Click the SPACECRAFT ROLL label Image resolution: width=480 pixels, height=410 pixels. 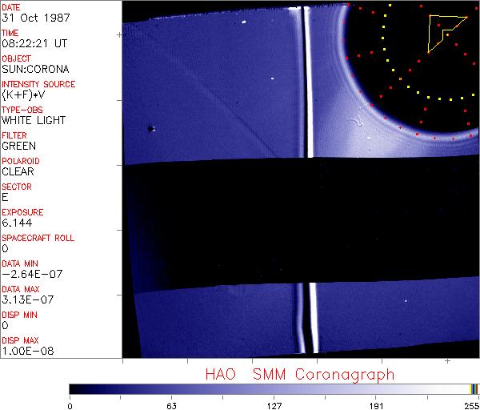38,238
